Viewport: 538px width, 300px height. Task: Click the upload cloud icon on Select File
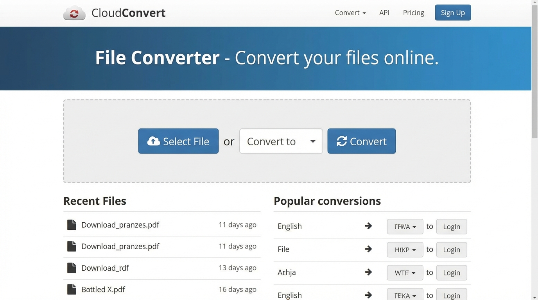154,141
